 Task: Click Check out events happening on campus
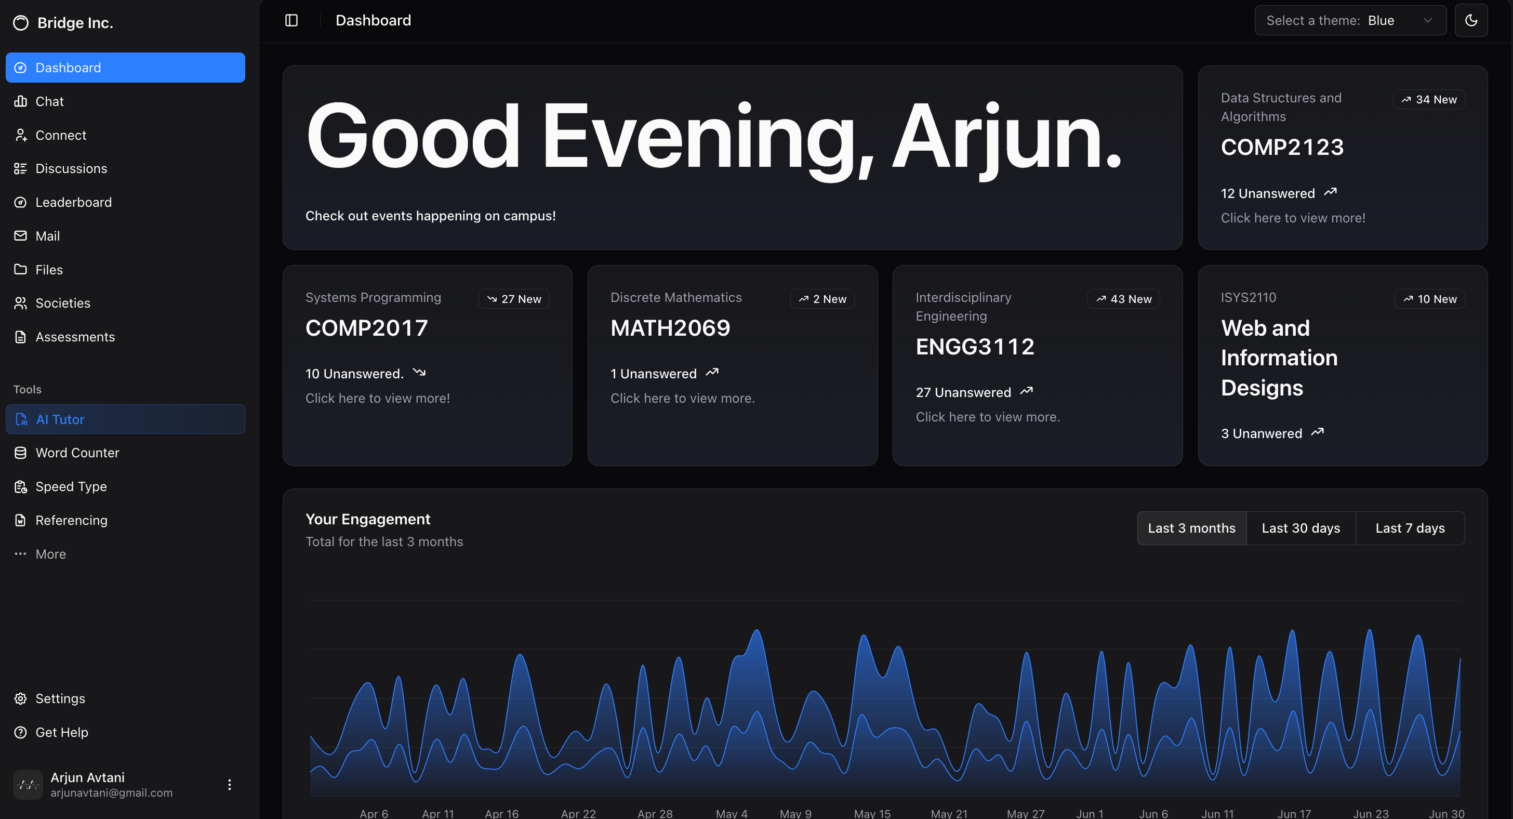coord(430,216)
